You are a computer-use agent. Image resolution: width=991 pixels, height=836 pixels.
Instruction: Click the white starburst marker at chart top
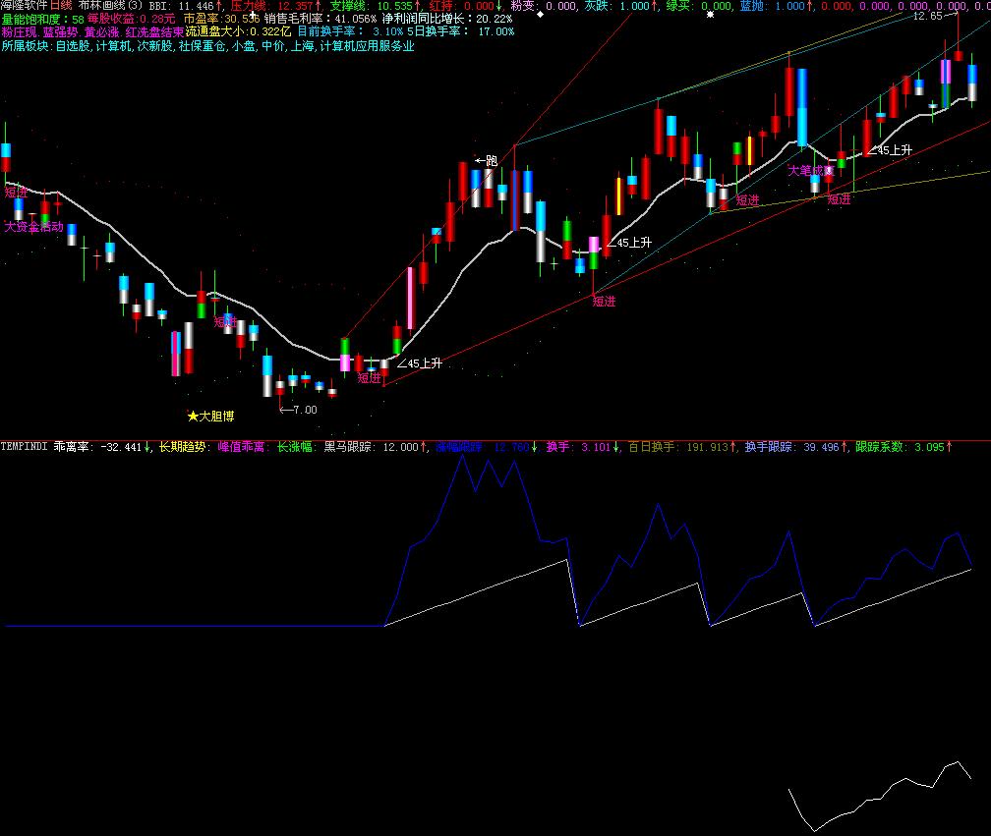coord(710,14)
